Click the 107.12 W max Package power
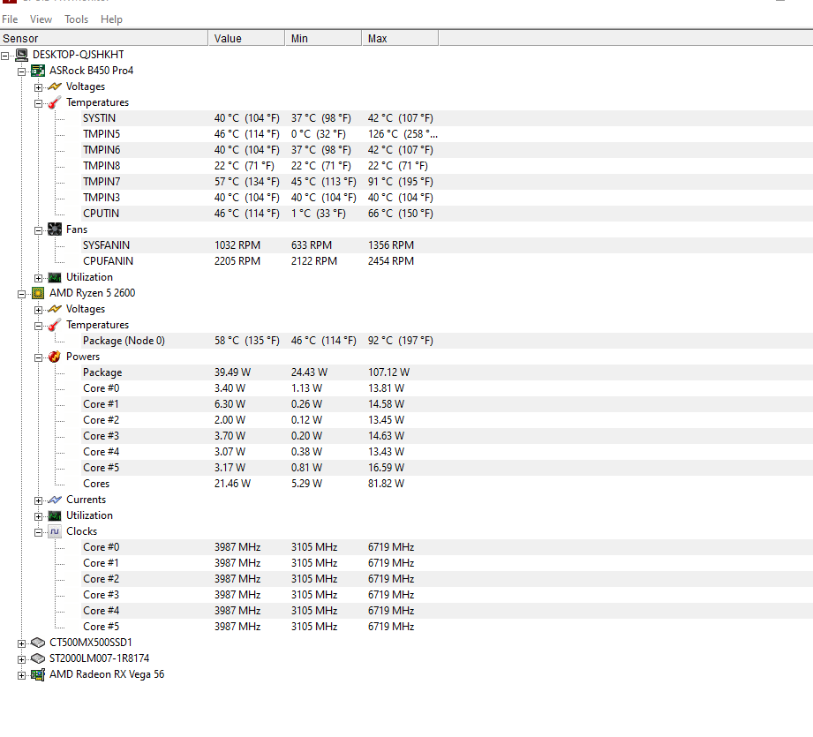813x737 pixels. tap(389, 372)
